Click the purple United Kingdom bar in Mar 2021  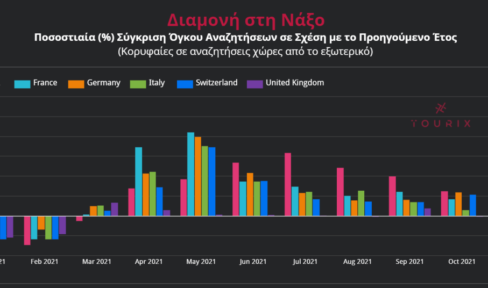114,209
